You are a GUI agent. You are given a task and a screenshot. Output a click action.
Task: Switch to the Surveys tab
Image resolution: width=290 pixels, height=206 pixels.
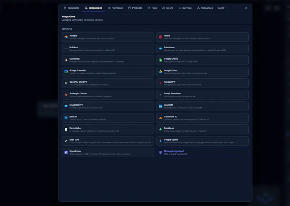pos(185,8)
